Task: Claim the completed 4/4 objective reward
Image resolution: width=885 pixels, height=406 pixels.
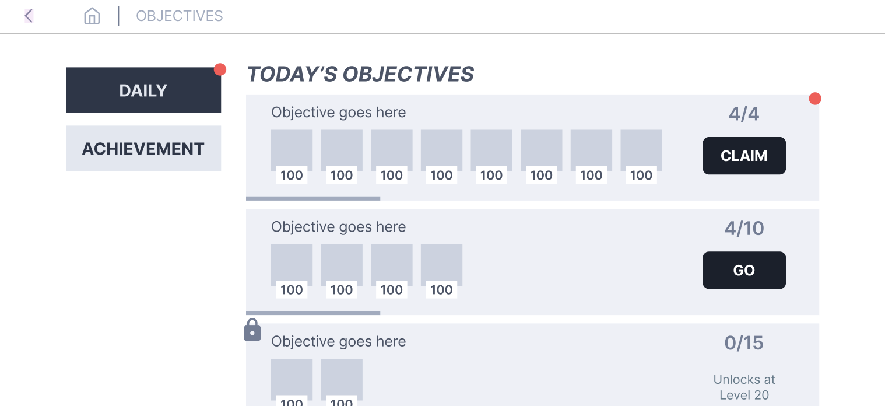Action: [x=744, y=156]
